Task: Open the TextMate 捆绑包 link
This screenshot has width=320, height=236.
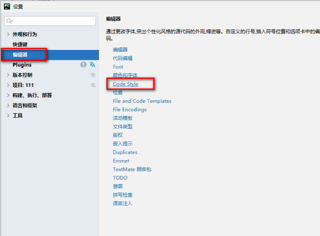Action: [x=132, y=170]
